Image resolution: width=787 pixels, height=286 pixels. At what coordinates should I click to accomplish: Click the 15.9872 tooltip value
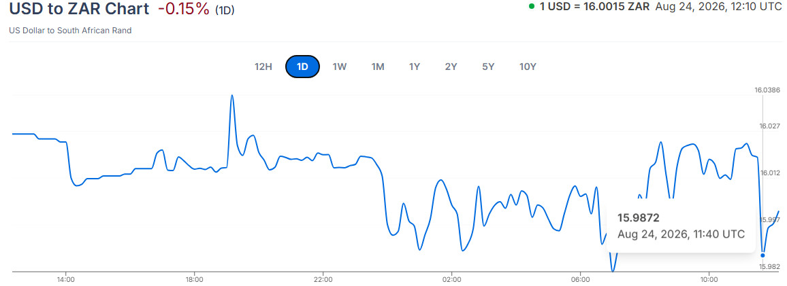click(639, 218)
